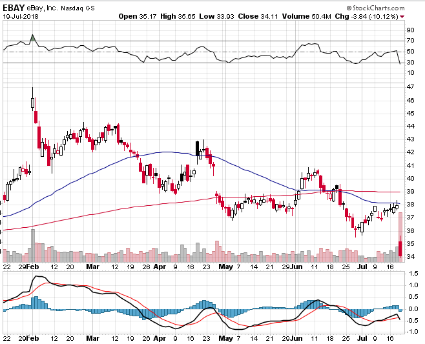Click the 10 label on the RSI scale
This screenshot has height=344, width=425.
410,73
